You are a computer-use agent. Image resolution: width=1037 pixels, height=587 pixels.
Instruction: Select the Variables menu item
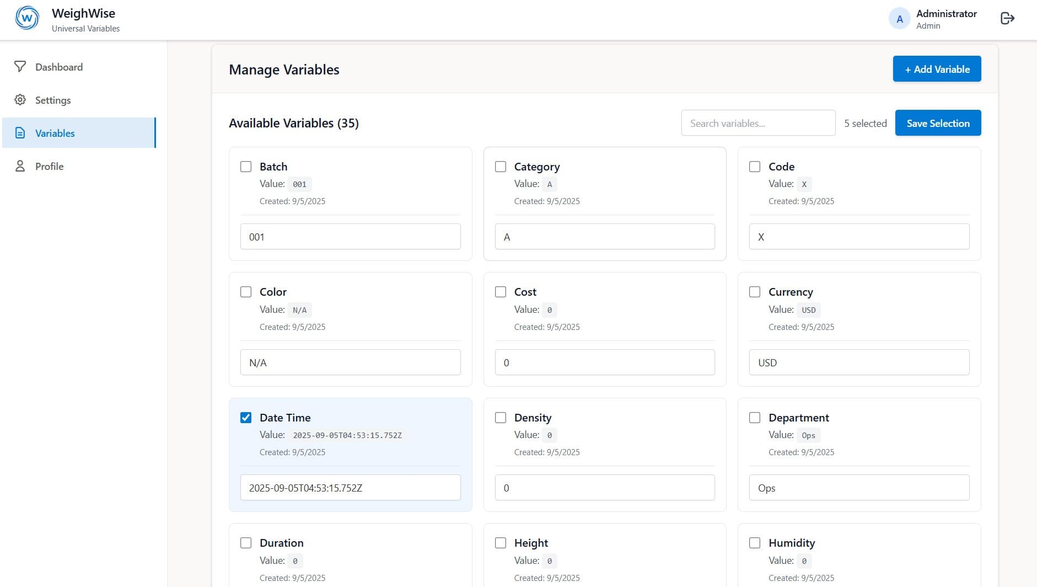[x=79, y=133]
